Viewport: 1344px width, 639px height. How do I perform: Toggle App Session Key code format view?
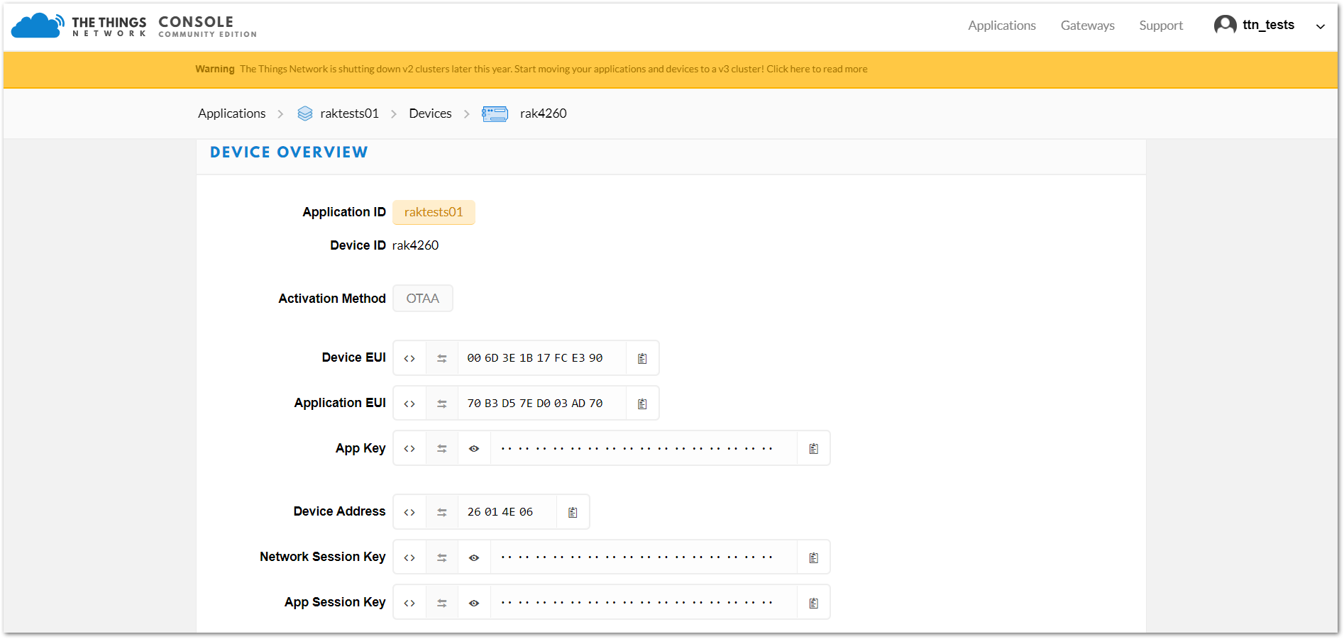(409, 603)
